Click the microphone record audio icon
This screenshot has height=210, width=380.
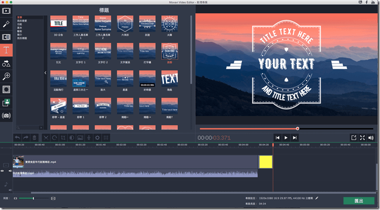(x=89, y=138)
